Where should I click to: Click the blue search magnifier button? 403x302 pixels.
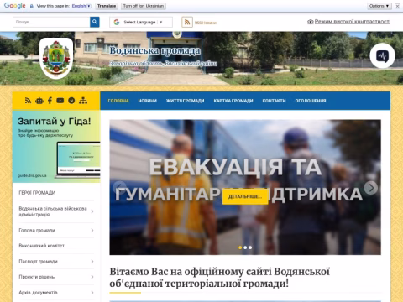[x=95, y=22]
